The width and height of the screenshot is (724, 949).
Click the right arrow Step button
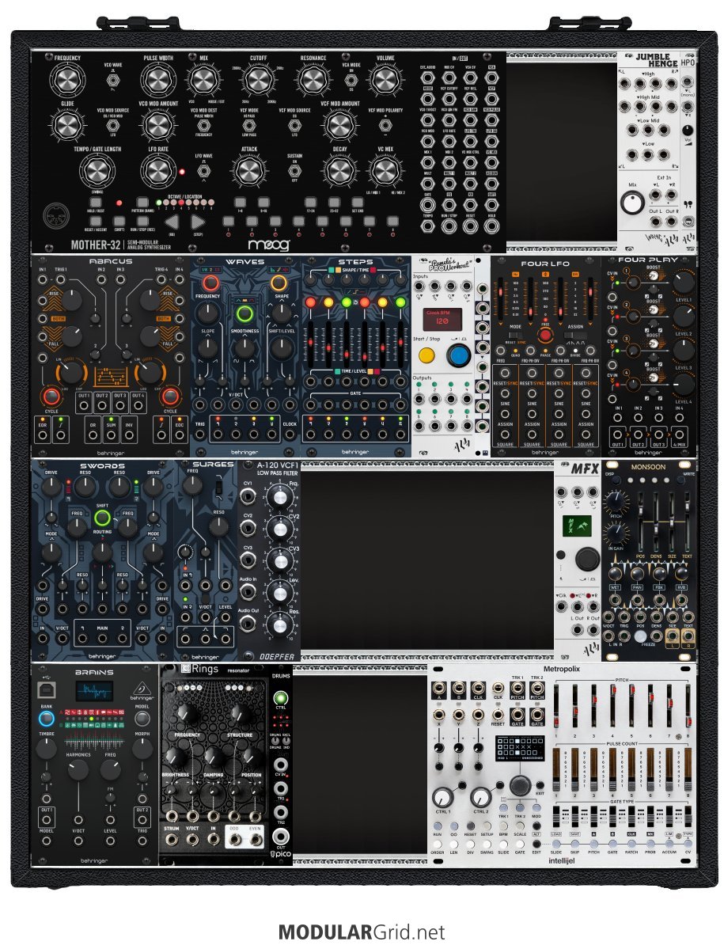pyautogui.click(x=198, y=222)
